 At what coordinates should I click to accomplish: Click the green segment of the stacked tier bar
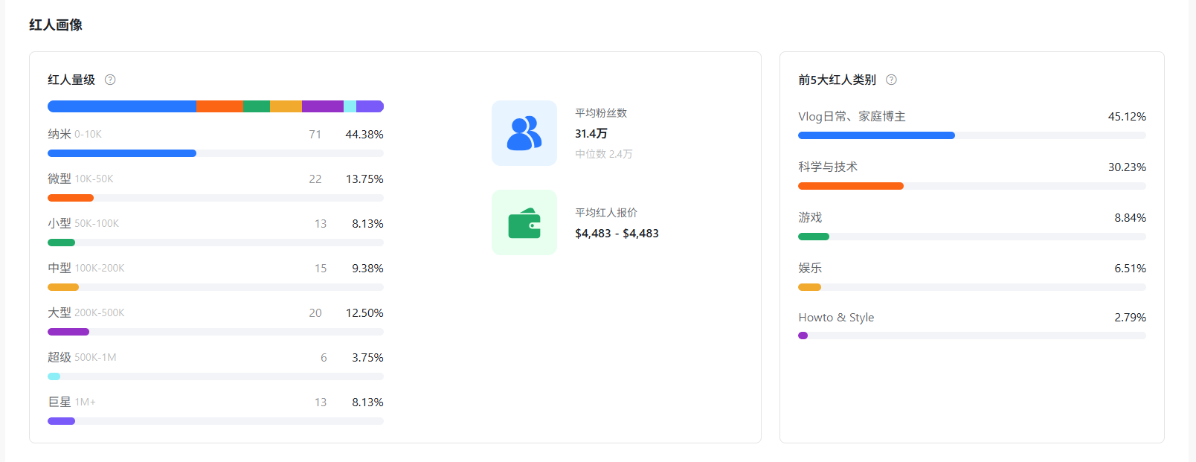[257, 106]
